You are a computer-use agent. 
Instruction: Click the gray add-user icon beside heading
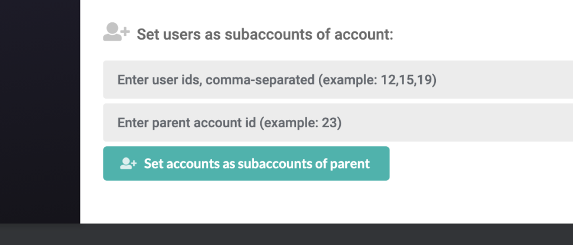coord(116,32)
